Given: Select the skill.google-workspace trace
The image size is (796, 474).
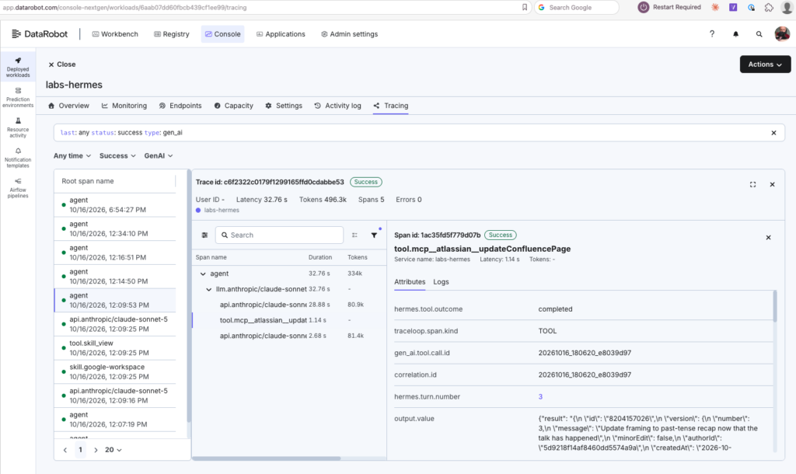Looking at the screenshot, I should tap(115, 372).
